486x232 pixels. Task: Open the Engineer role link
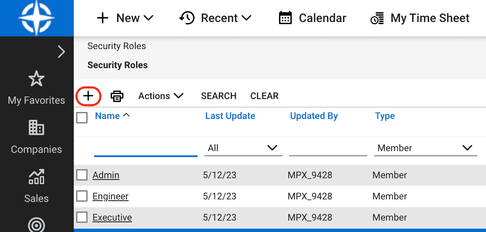pos(111,196)
